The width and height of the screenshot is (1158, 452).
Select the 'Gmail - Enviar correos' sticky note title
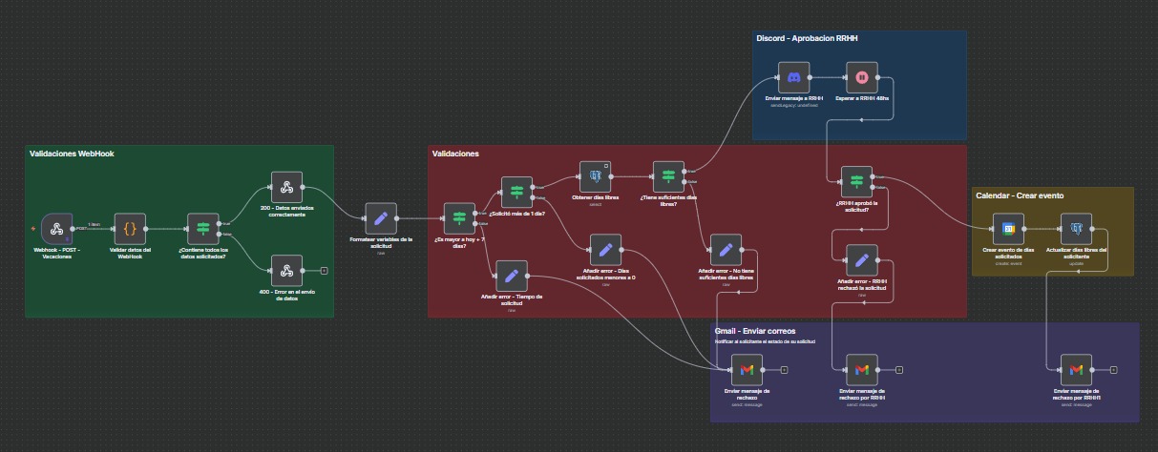click(x=754, y=331)
